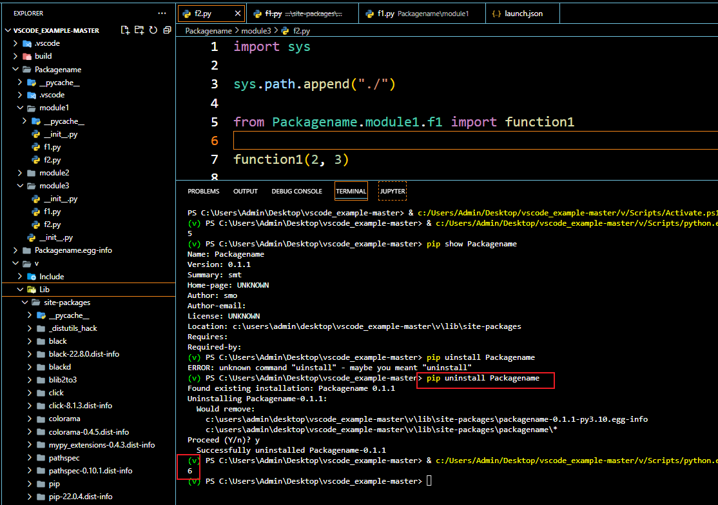Click module3 in the breadcrumb path

[x=256, y=31]
